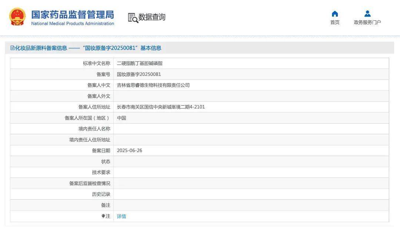Click the 备案号 value 国妆原备字20250081
This screenshot has width=400, height=233.
click(139, 74)
